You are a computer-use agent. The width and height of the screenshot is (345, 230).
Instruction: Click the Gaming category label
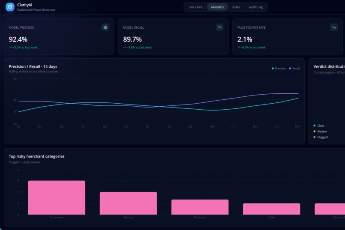pyautogui.click(x=128, y=218)
